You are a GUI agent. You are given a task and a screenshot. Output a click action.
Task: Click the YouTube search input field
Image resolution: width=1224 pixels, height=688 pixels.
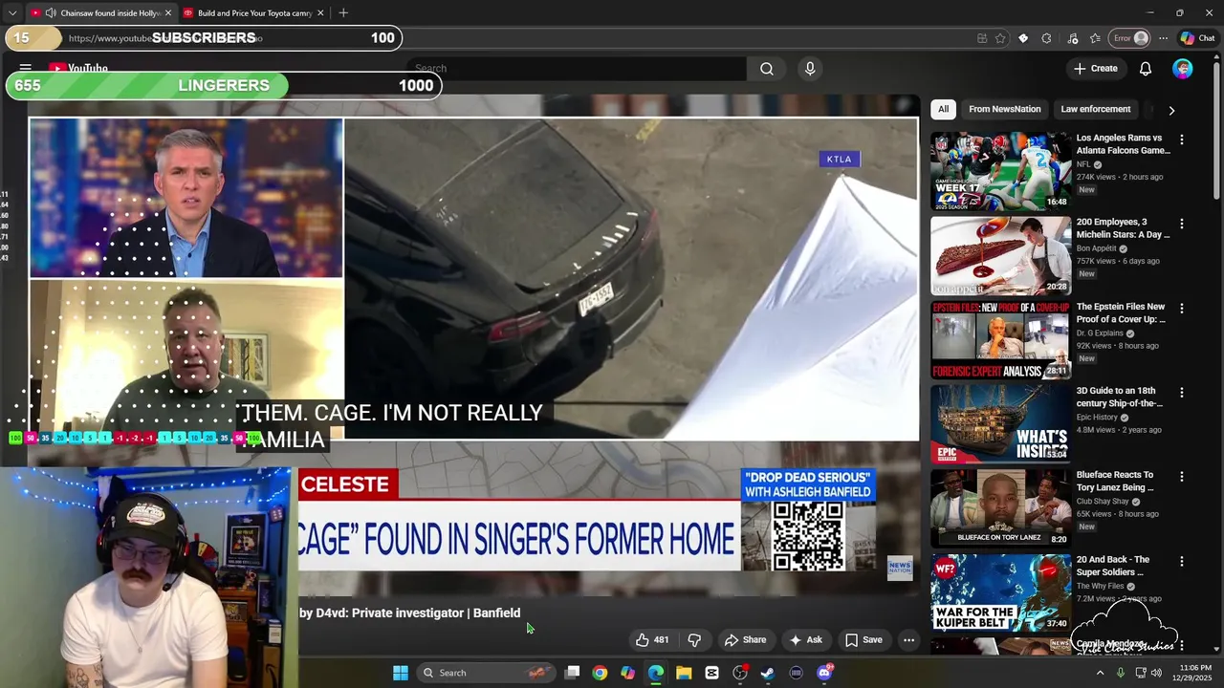pyautogui.click(x=578, y=69)
